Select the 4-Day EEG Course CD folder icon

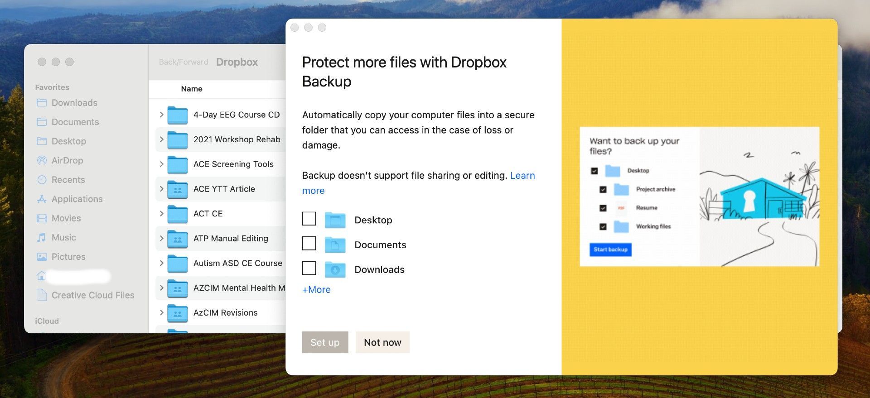pos(178,115)
